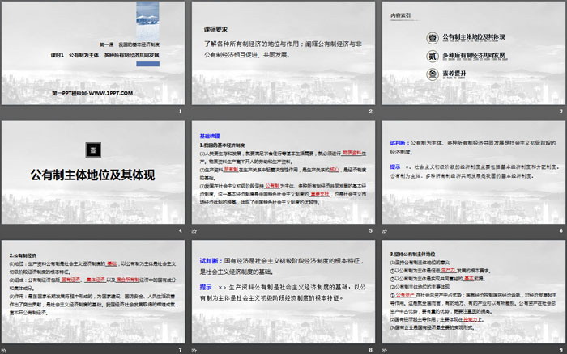
Task: Click slide number "6" below the sixth slide
Action: click(x=561, y=230)
